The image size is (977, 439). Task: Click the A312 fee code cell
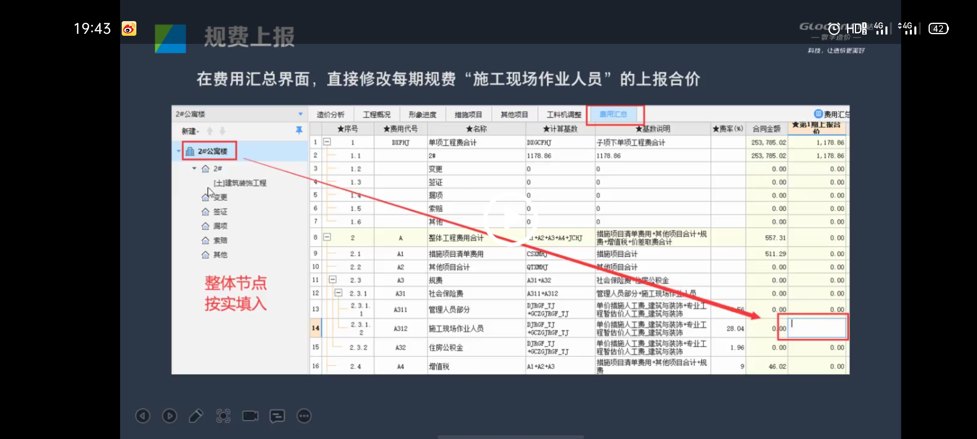(401, 328)
